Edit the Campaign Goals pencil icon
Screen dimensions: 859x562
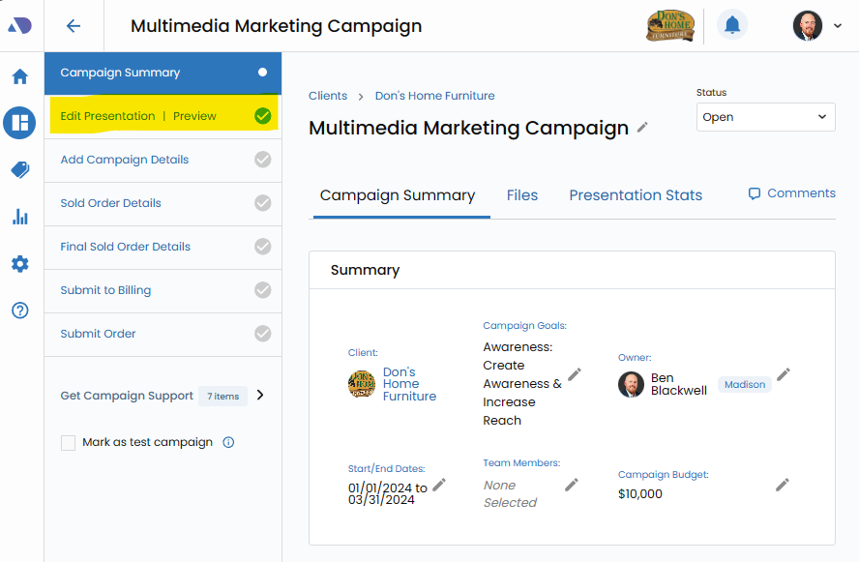(x=575, y=374)
